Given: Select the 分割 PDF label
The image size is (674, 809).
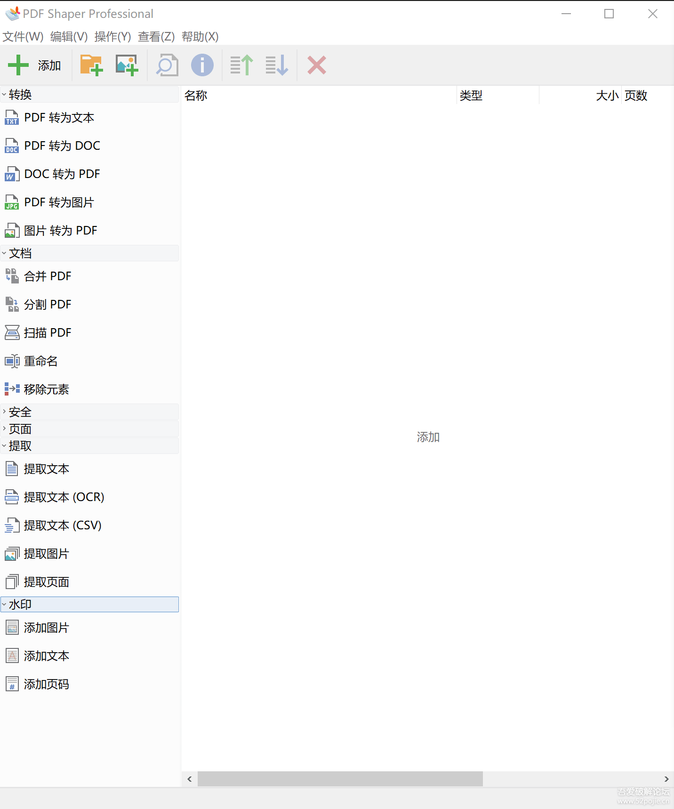Looking at the screenshot, I should [48, 304].
